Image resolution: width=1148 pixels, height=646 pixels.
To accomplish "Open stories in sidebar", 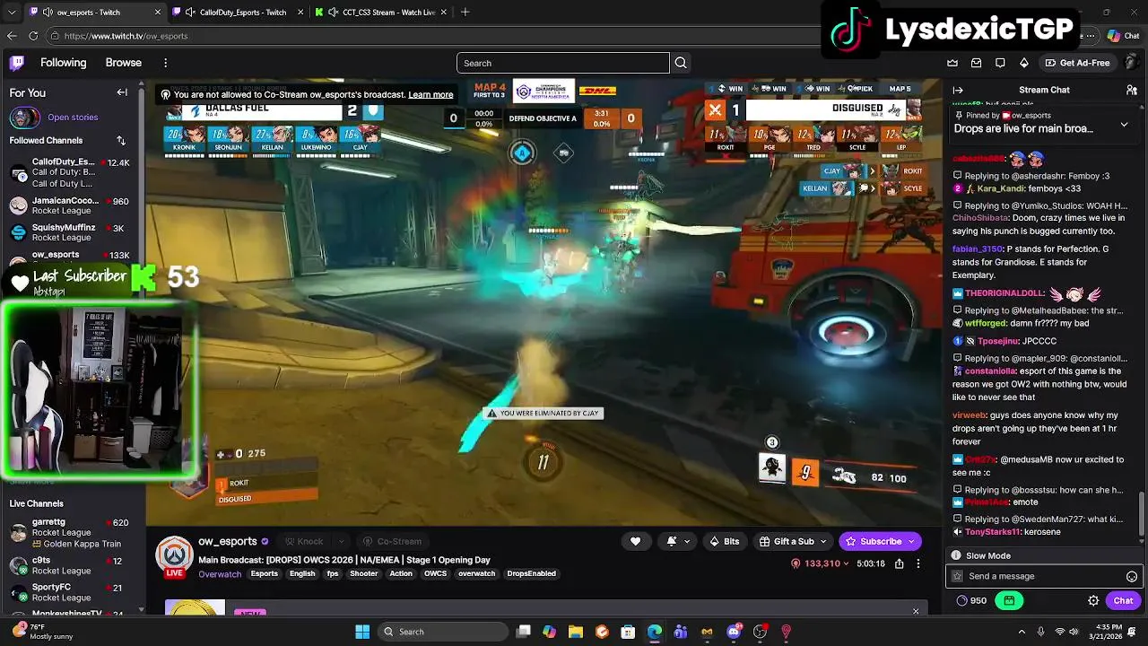I will pos(73,118).
